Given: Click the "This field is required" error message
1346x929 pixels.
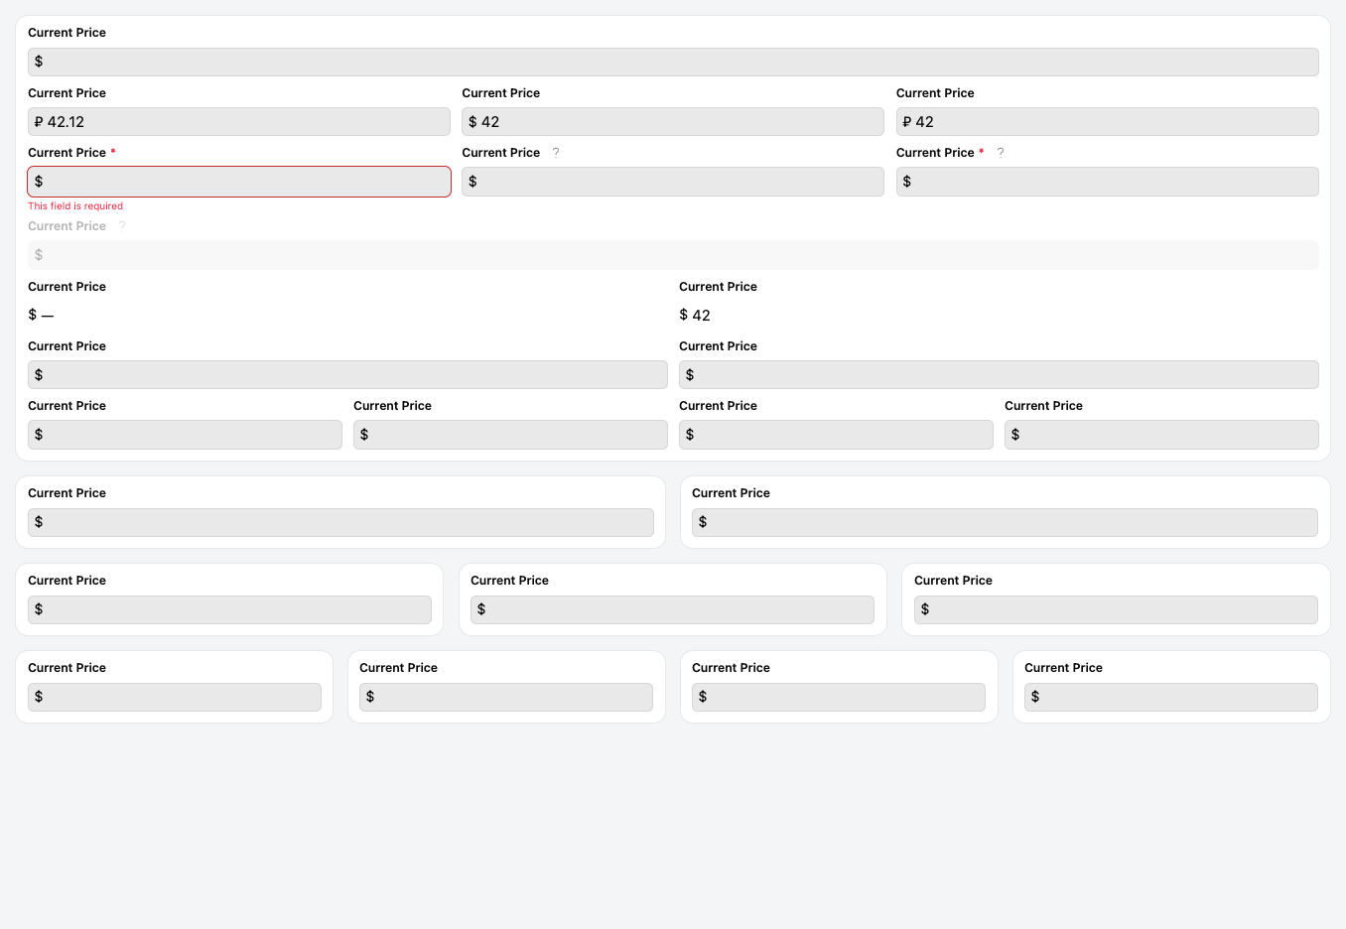Looking at the screenshot, I should [75, 206].
